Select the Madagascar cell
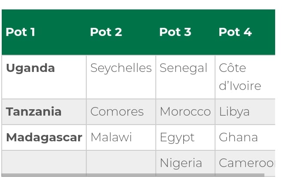282x179 pixels. coord(44,137)
